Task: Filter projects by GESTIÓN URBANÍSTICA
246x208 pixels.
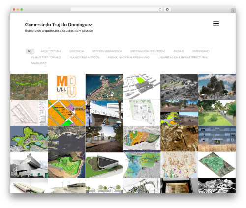Action: click(107, 51)
